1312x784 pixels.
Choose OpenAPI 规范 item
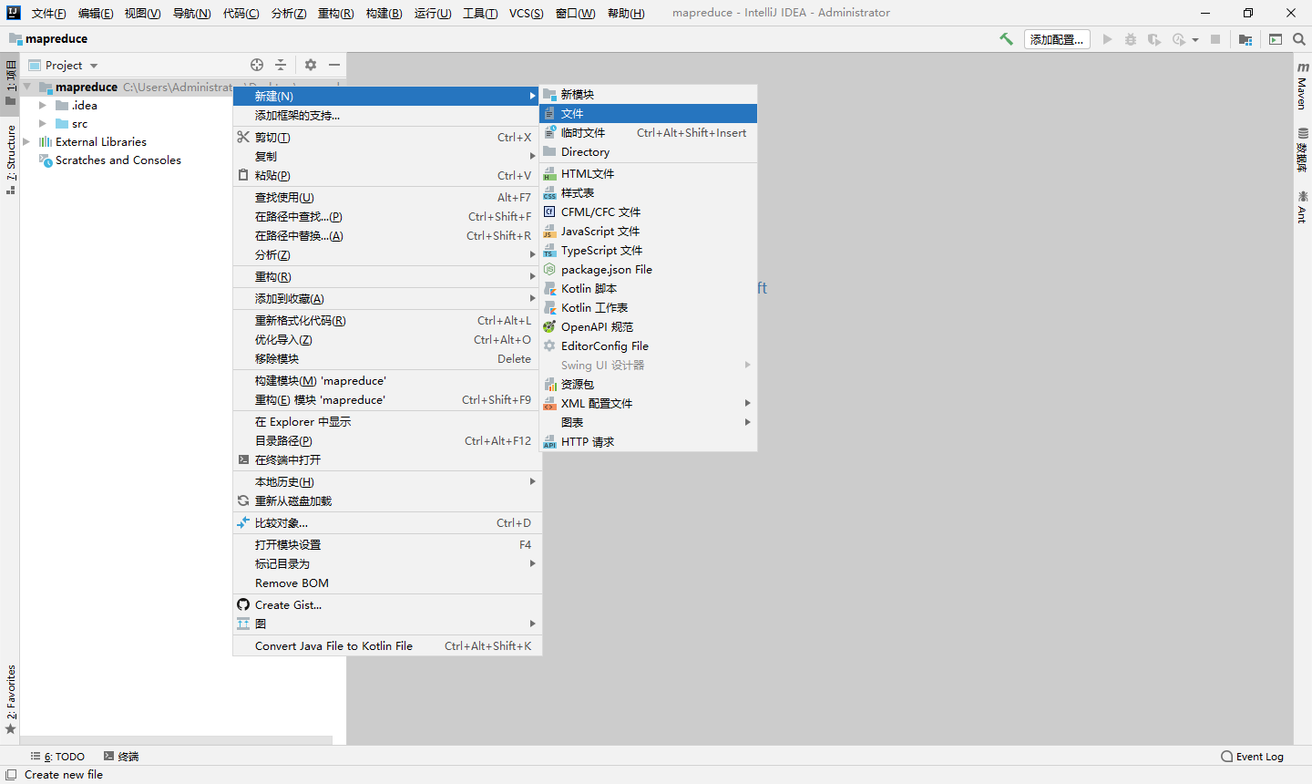(x=649, y=326)
